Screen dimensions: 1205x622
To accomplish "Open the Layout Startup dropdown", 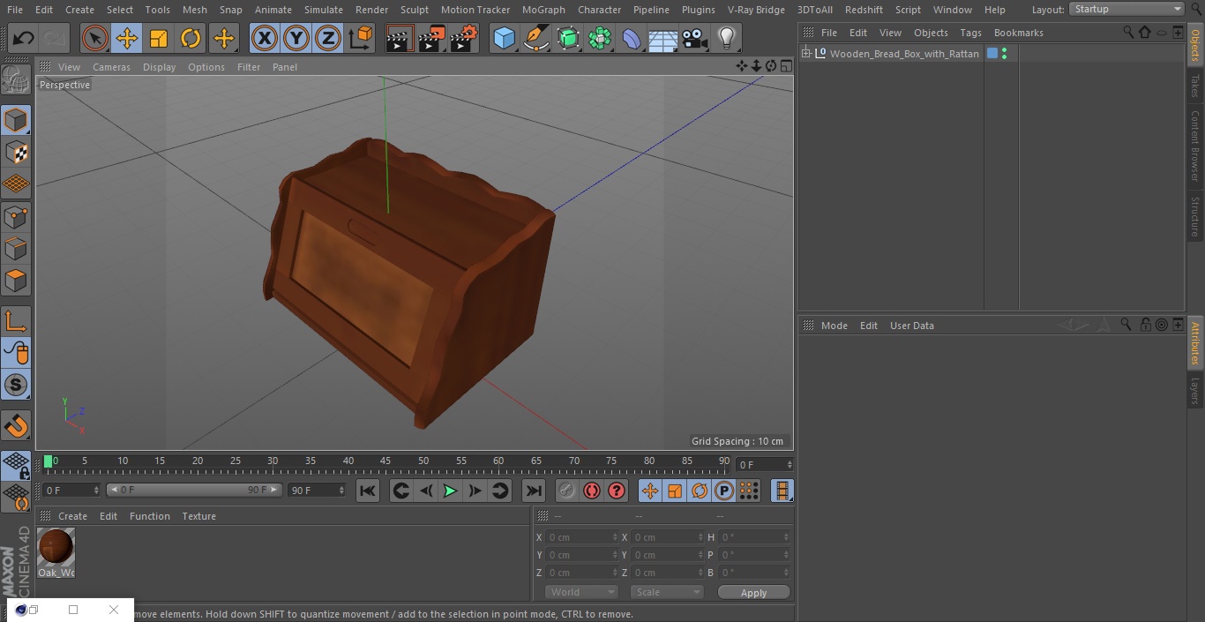I will pyautogui.click(x=1126, y=9).
